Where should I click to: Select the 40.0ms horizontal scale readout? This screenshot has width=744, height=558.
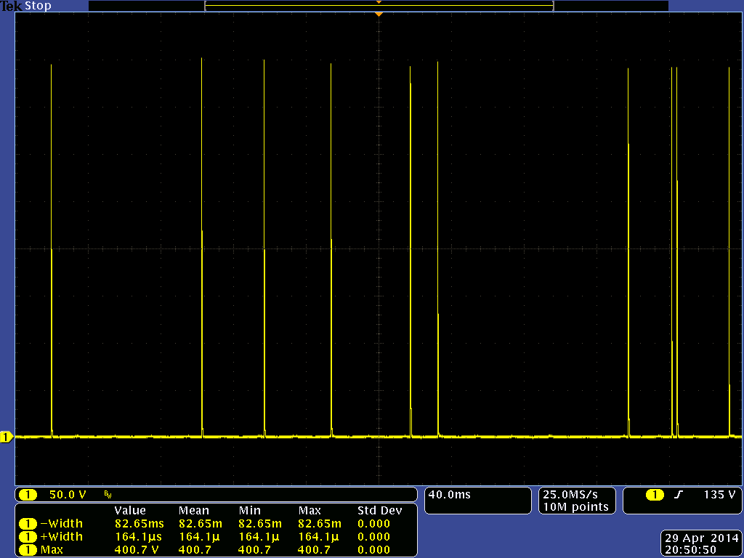click(449, 495)
